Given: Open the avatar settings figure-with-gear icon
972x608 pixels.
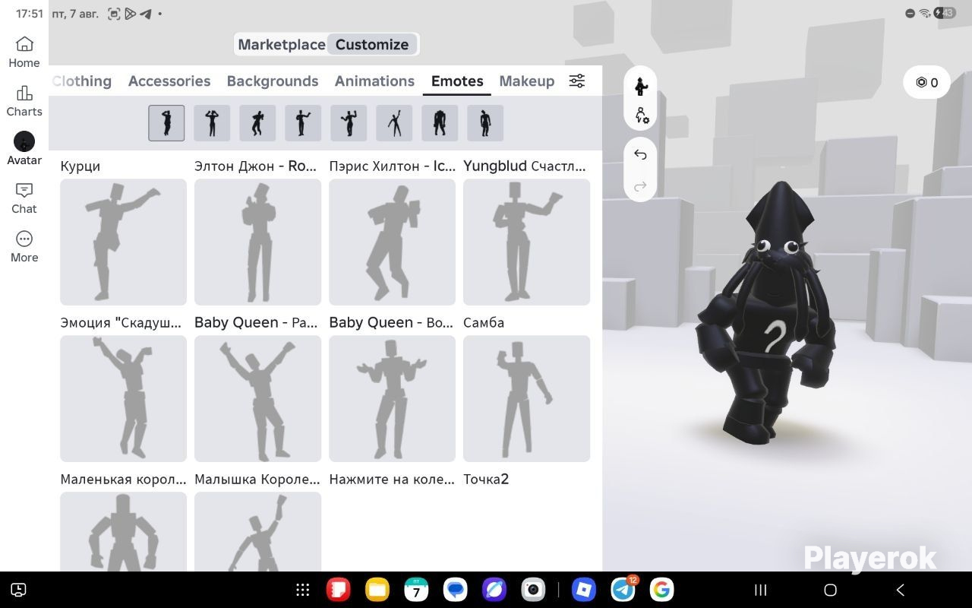Looking at the screenshot, I should click(x=642, y=116).
